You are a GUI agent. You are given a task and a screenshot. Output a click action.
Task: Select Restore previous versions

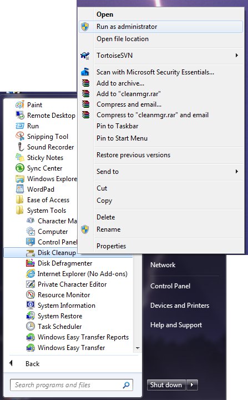[160, 155]
